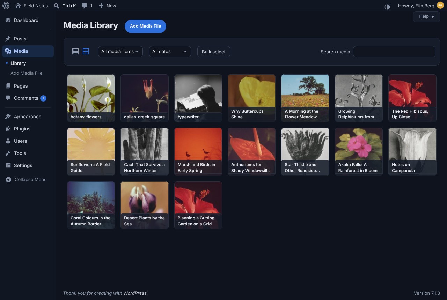The image size is (447, 300).
Task: Open Ctrl+K search command palette
Action: tap(65, 6)
